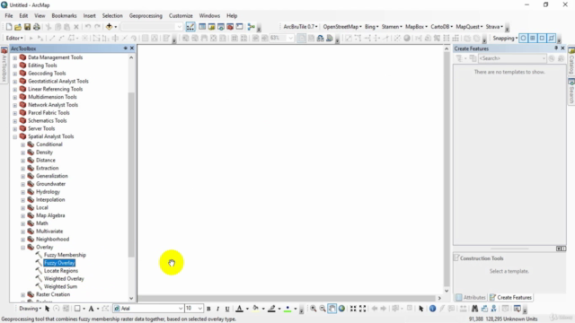Expand the Hydrology toolset
The image size is (575, 323).
coord(23,192)
